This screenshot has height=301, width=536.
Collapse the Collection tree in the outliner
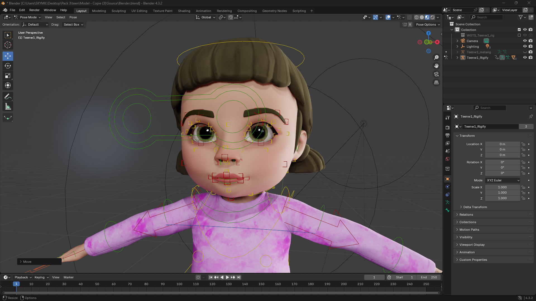(x=452, y=30)
